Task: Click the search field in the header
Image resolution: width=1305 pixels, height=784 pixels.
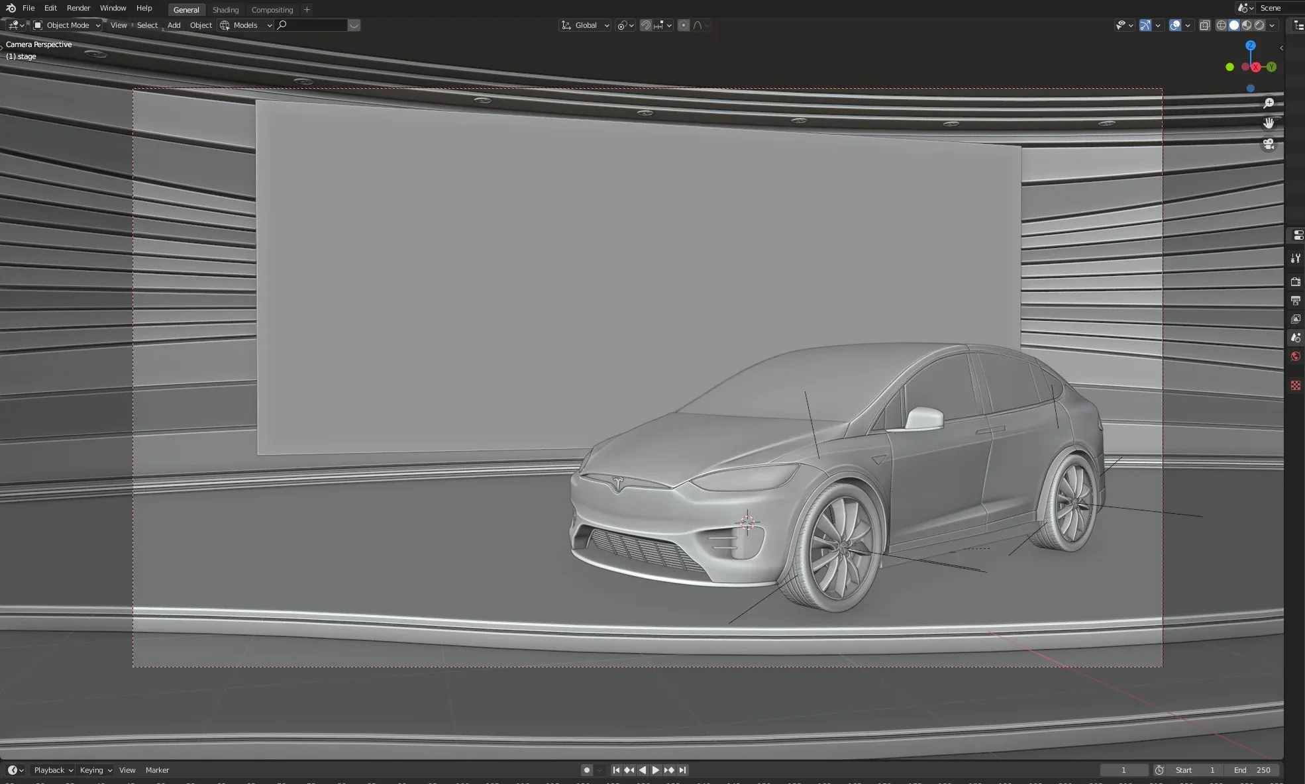Action: 311,24
